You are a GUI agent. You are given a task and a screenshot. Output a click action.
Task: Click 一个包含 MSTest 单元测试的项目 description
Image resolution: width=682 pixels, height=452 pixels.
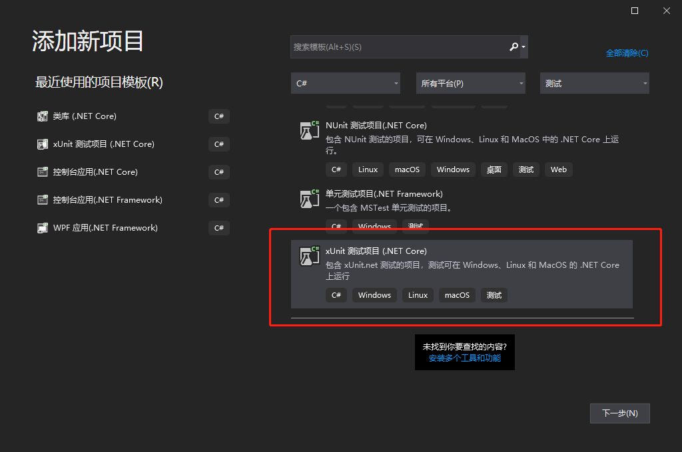point(390,208)
